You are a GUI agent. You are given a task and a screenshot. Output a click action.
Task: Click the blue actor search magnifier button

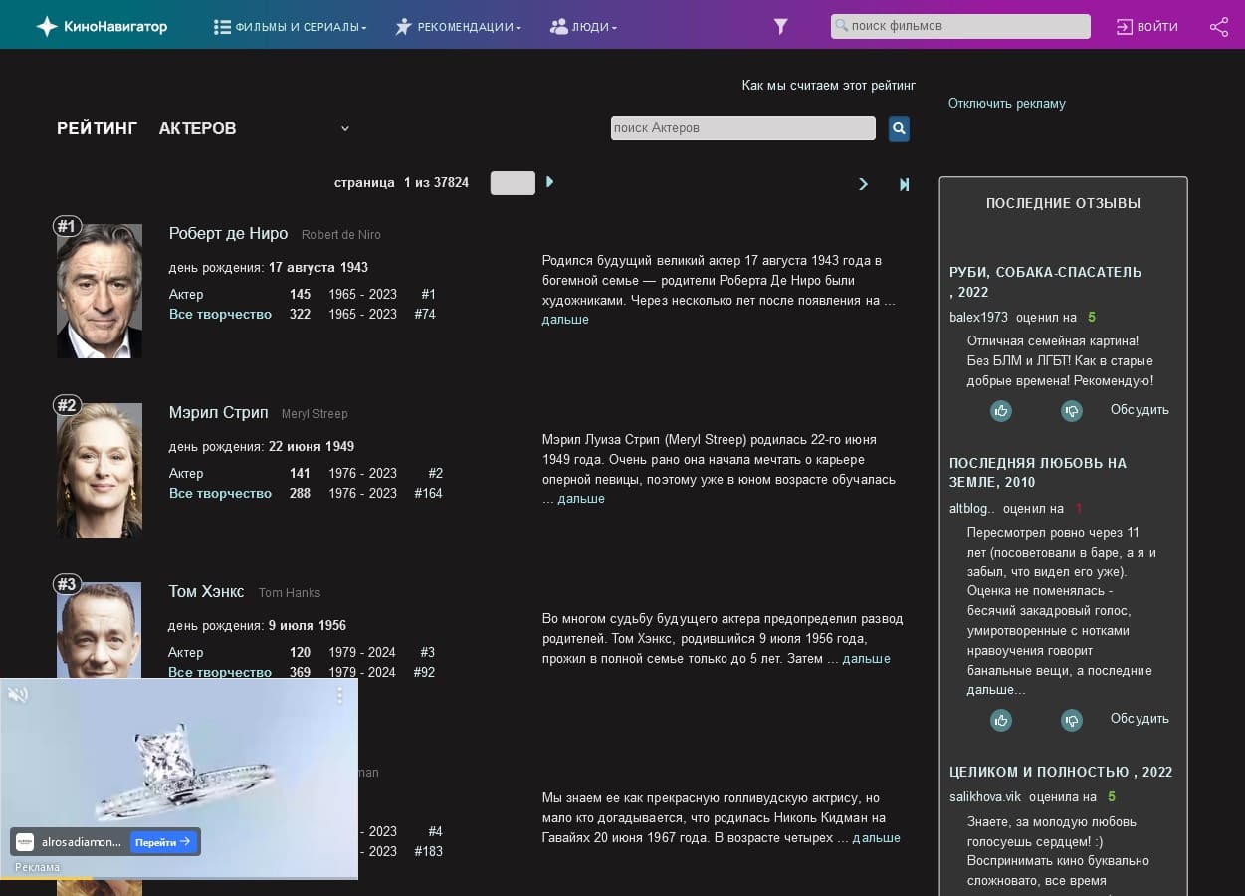pyautogui.click(x=899, y=128)
